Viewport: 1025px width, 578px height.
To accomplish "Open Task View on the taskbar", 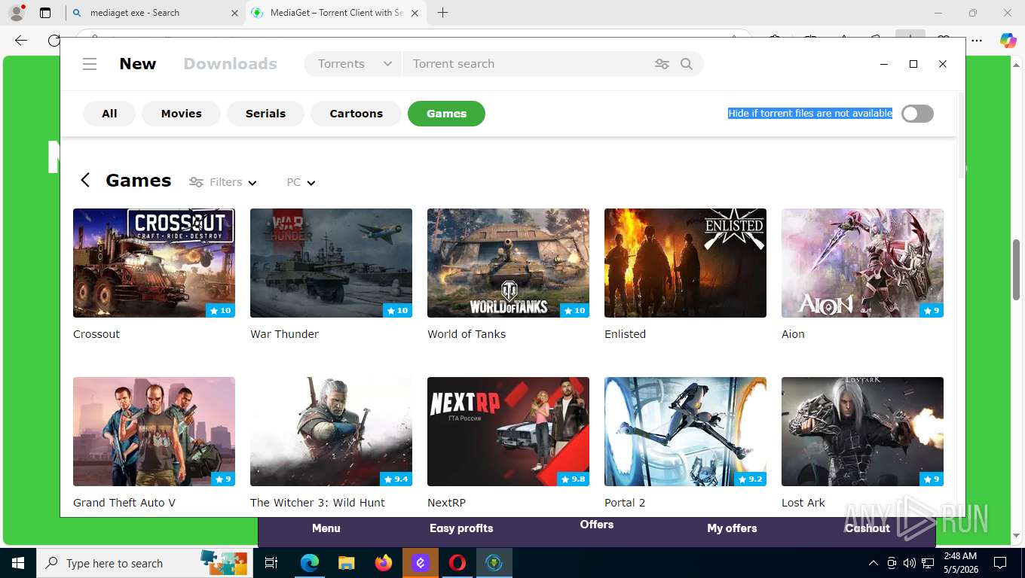I will [271, 563].
